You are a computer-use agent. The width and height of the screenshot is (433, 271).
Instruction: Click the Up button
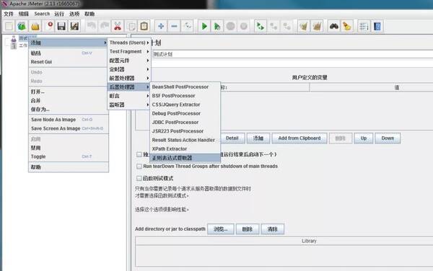[364, 138]
